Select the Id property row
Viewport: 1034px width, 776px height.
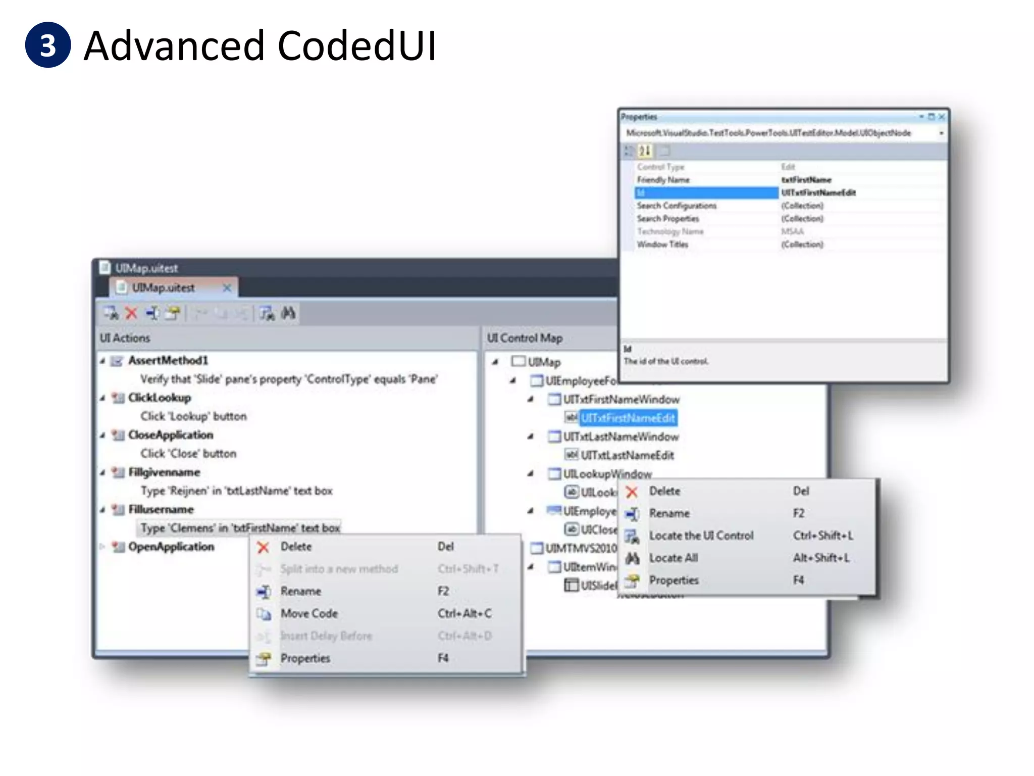(x=790, y=193)
